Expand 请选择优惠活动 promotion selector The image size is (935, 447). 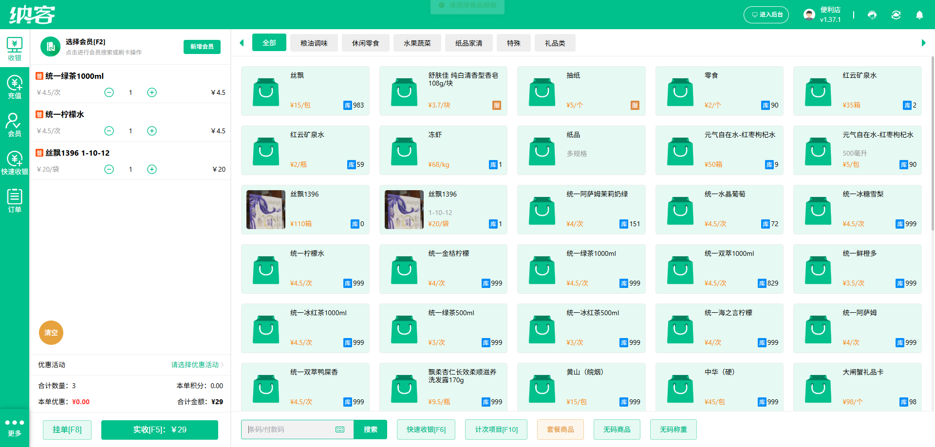(197, 365)
